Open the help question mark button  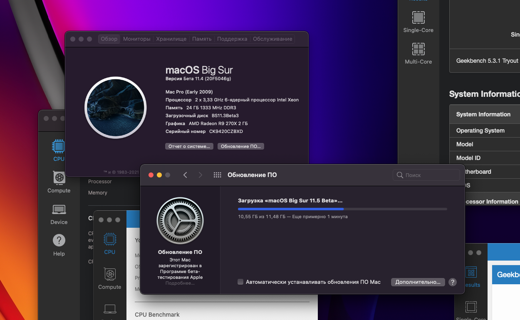tap(453, 282)
